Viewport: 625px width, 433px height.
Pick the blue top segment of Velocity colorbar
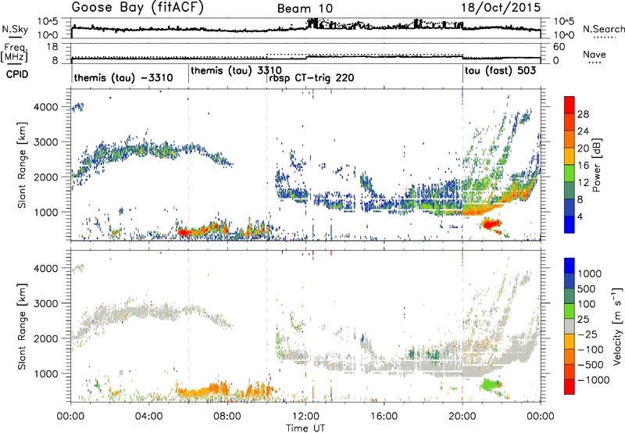[570, 266]
